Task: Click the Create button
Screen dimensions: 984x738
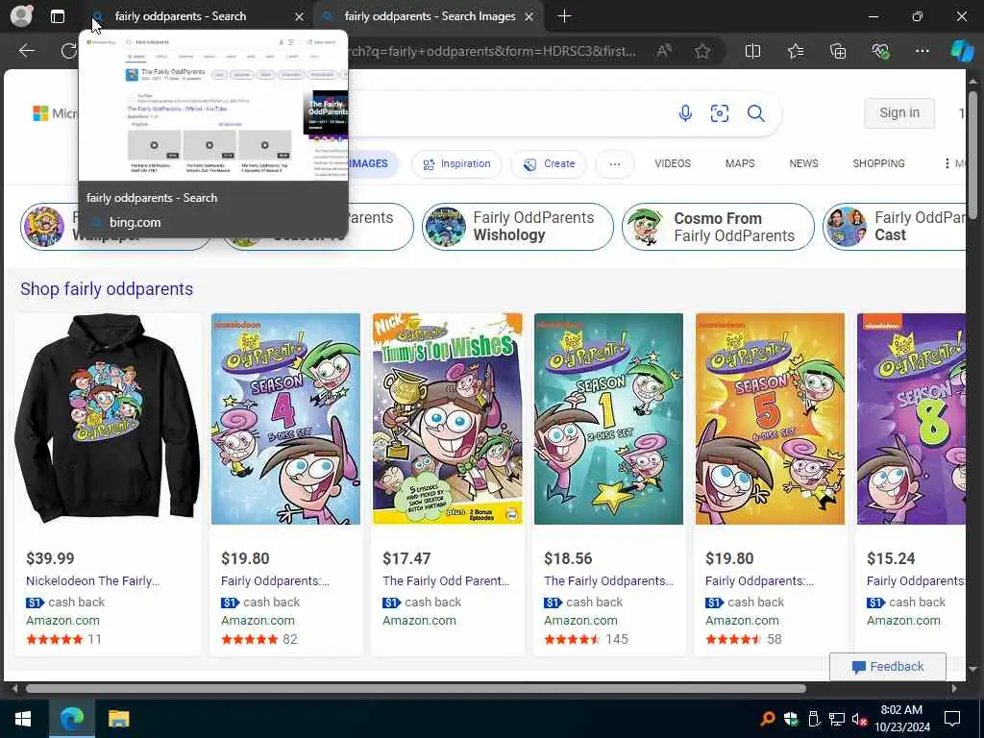Action: (549, 164)
